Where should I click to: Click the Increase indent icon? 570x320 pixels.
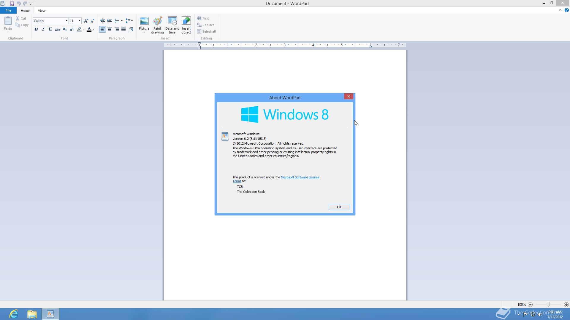(109, 21)
